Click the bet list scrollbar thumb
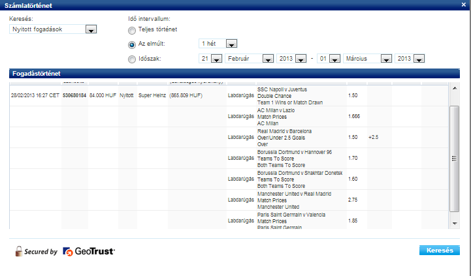The width and height of the screenshot is (471, 276). 455,159
